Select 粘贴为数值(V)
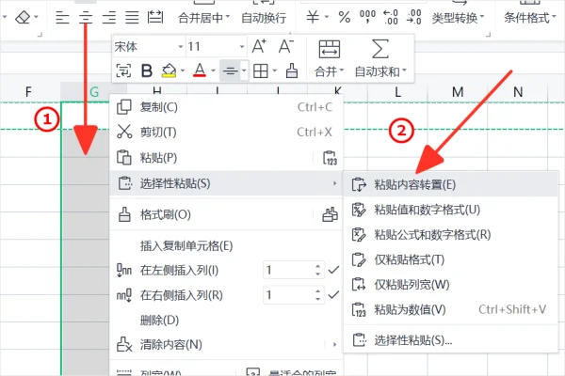 point(450,310)
